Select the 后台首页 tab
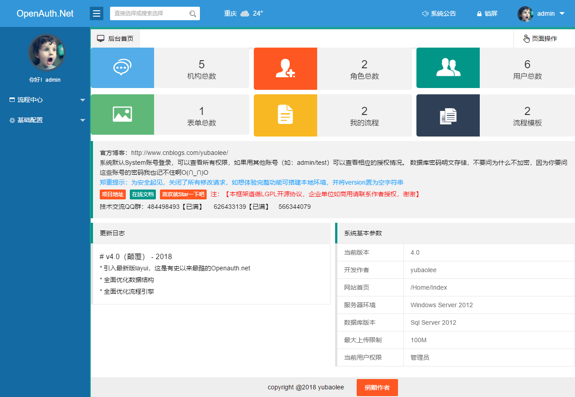Viewport: 575px width, 397px height. tap(115, 39)
